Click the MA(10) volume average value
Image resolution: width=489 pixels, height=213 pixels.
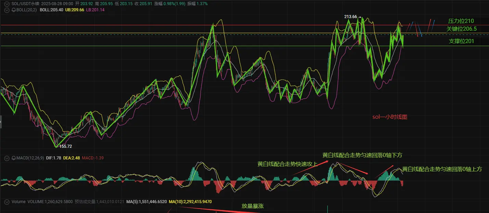[x=190, y=202]
